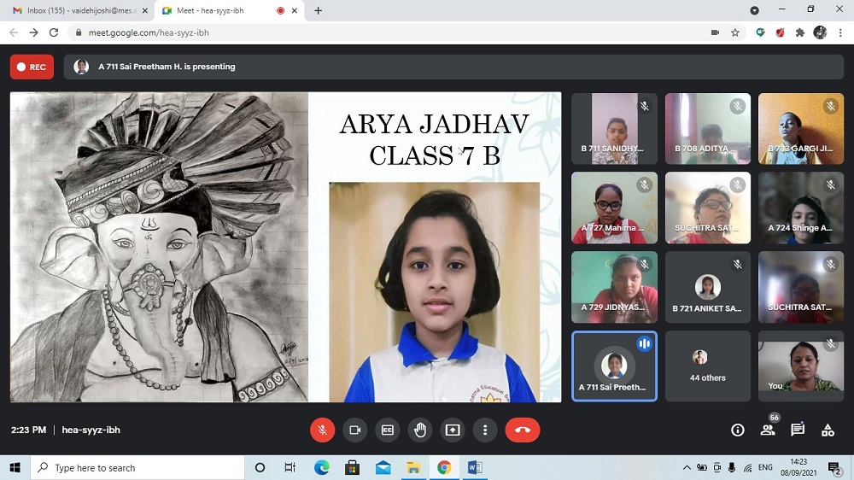Unmute the microphone in the call controls
The image size is (854, 480).
(322, 430)
